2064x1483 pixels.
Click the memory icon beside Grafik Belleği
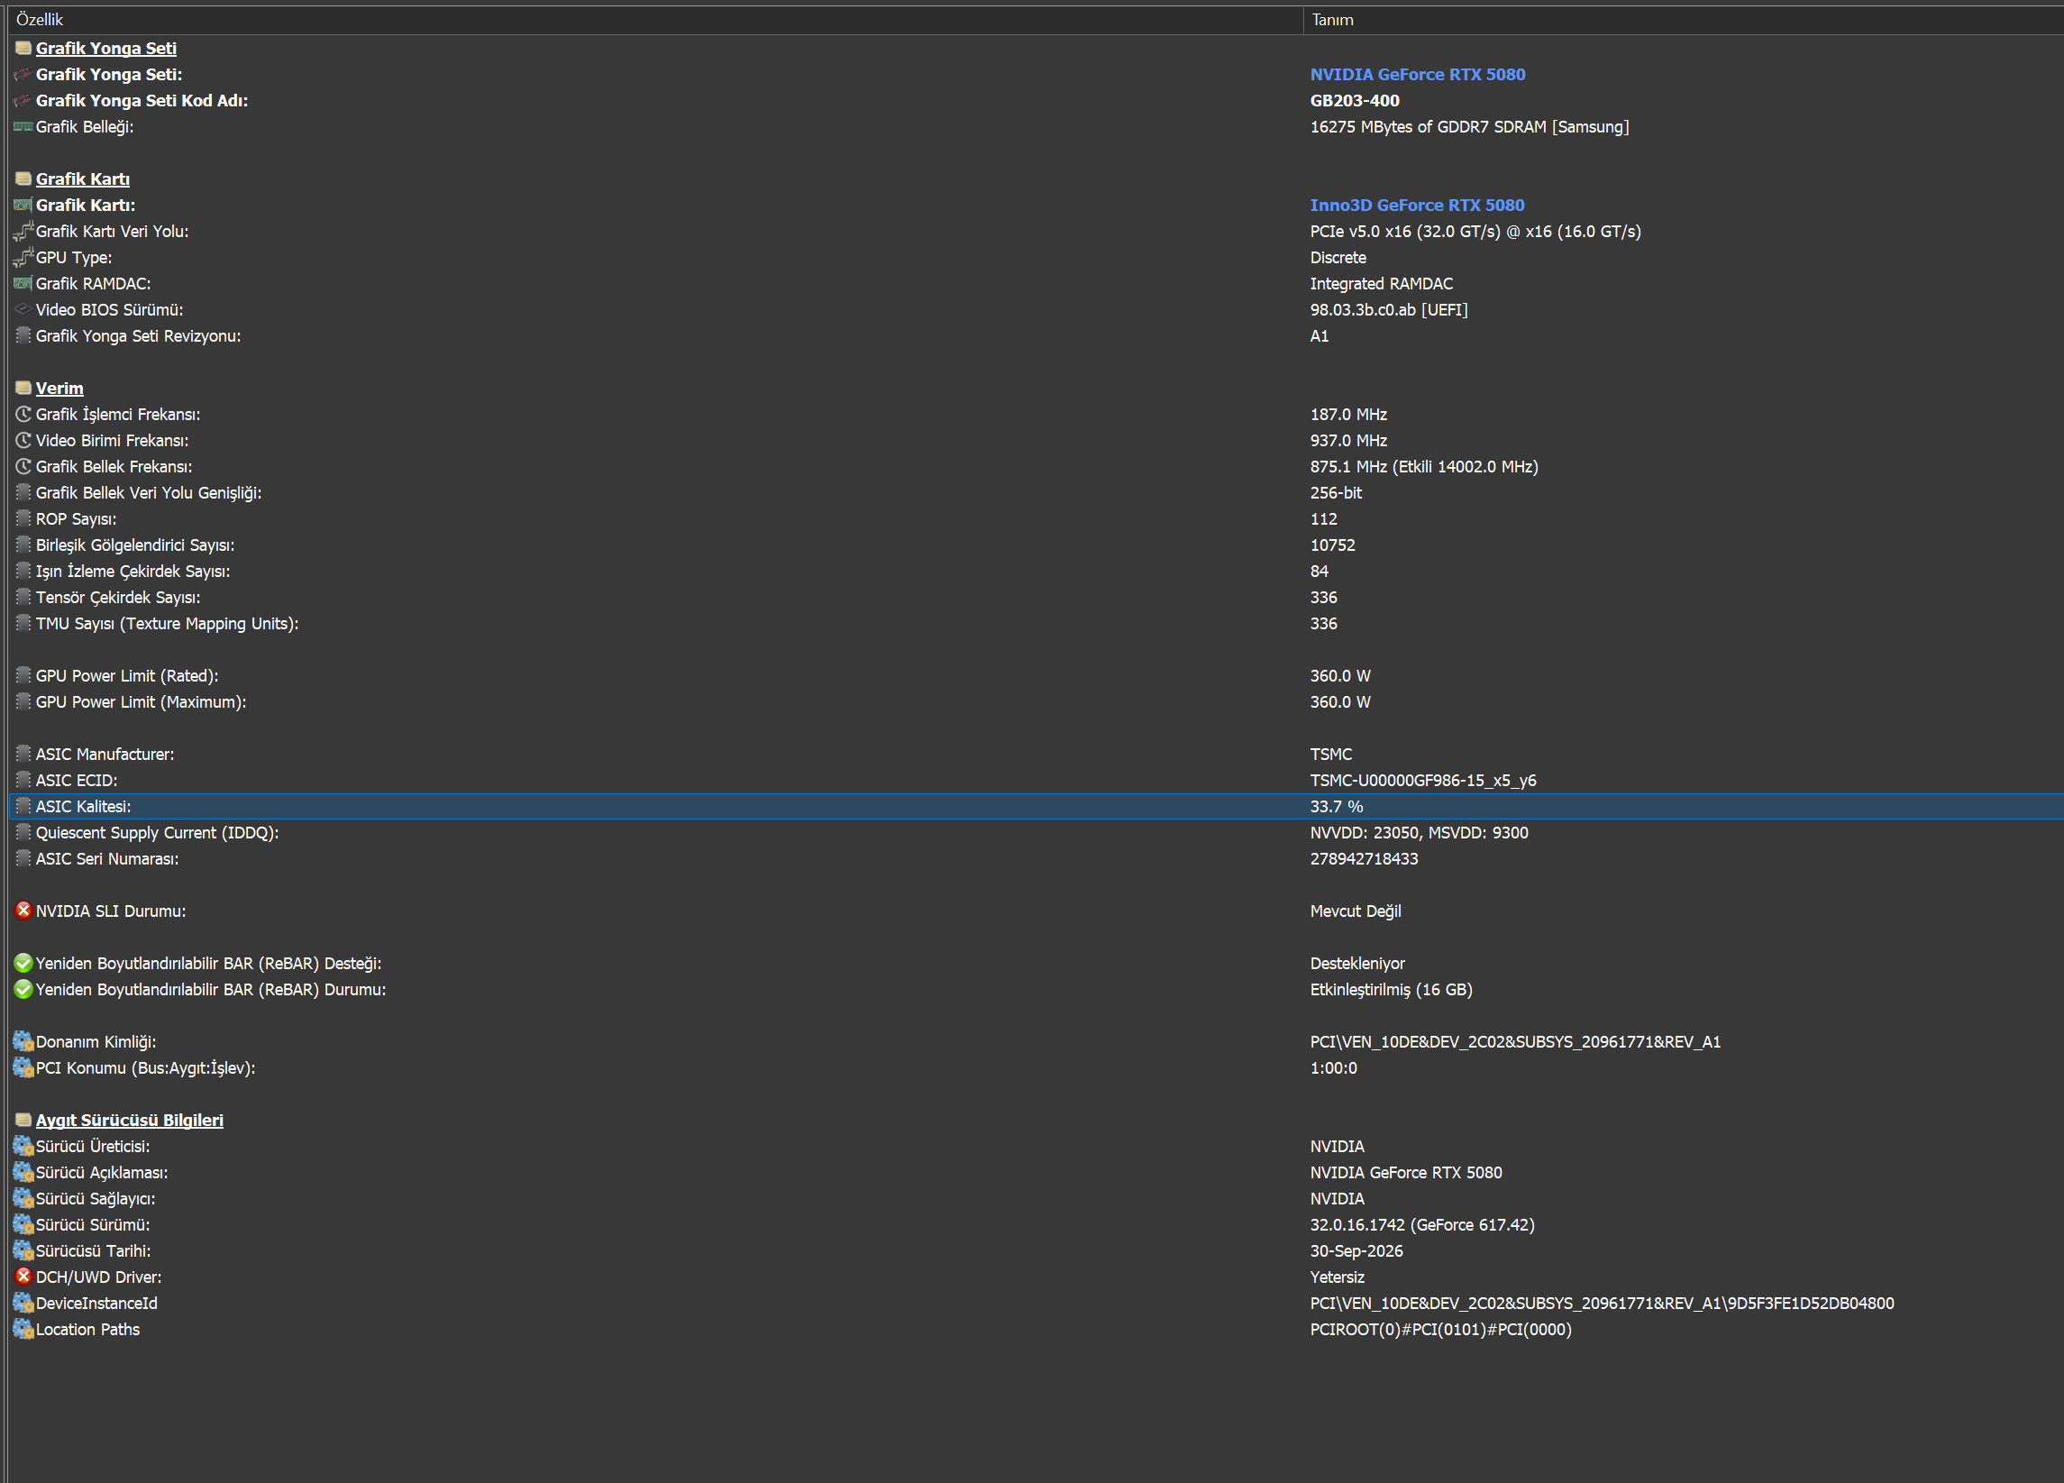pos(23,126)
